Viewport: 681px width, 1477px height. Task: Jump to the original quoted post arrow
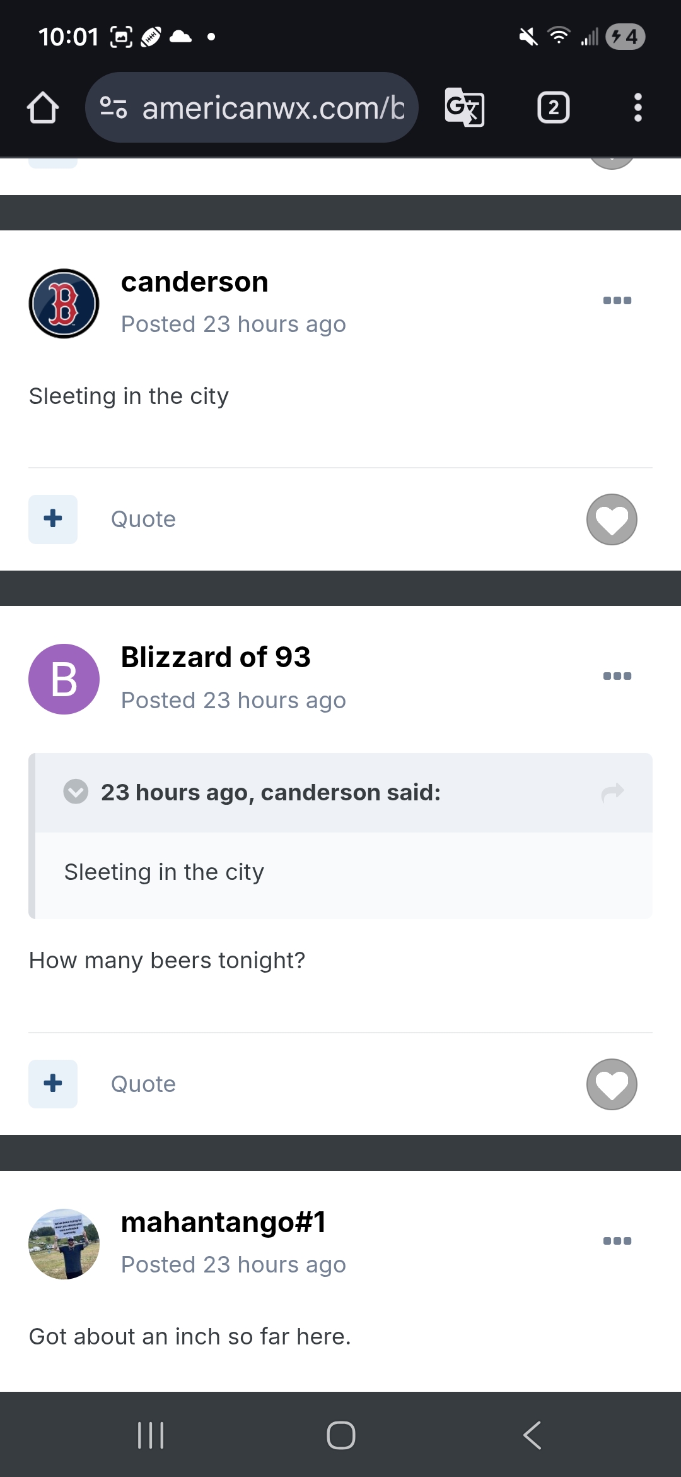click(x=612, y=792)
